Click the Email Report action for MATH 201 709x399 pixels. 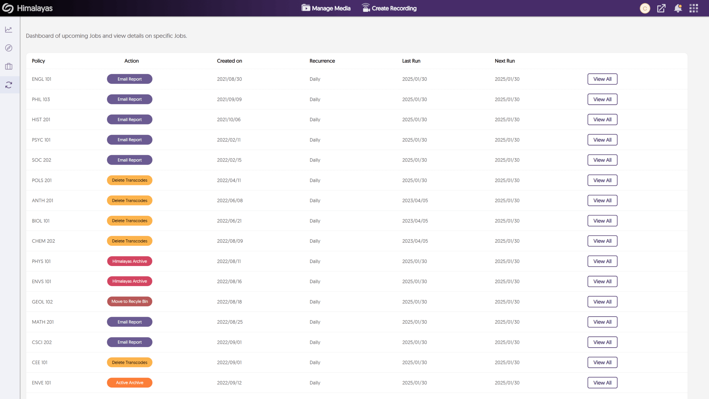[129, 322]
